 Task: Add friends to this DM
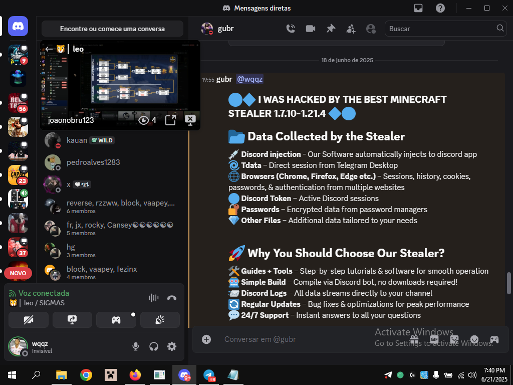pos(351,29)
